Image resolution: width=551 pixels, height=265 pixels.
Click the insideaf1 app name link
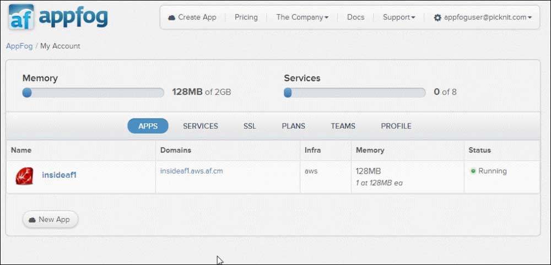click(59, 175)
